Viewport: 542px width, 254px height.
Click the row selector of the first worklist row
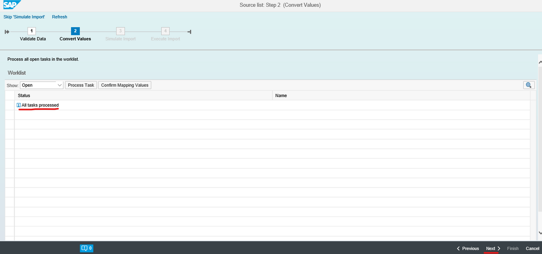tap(9, 105)
